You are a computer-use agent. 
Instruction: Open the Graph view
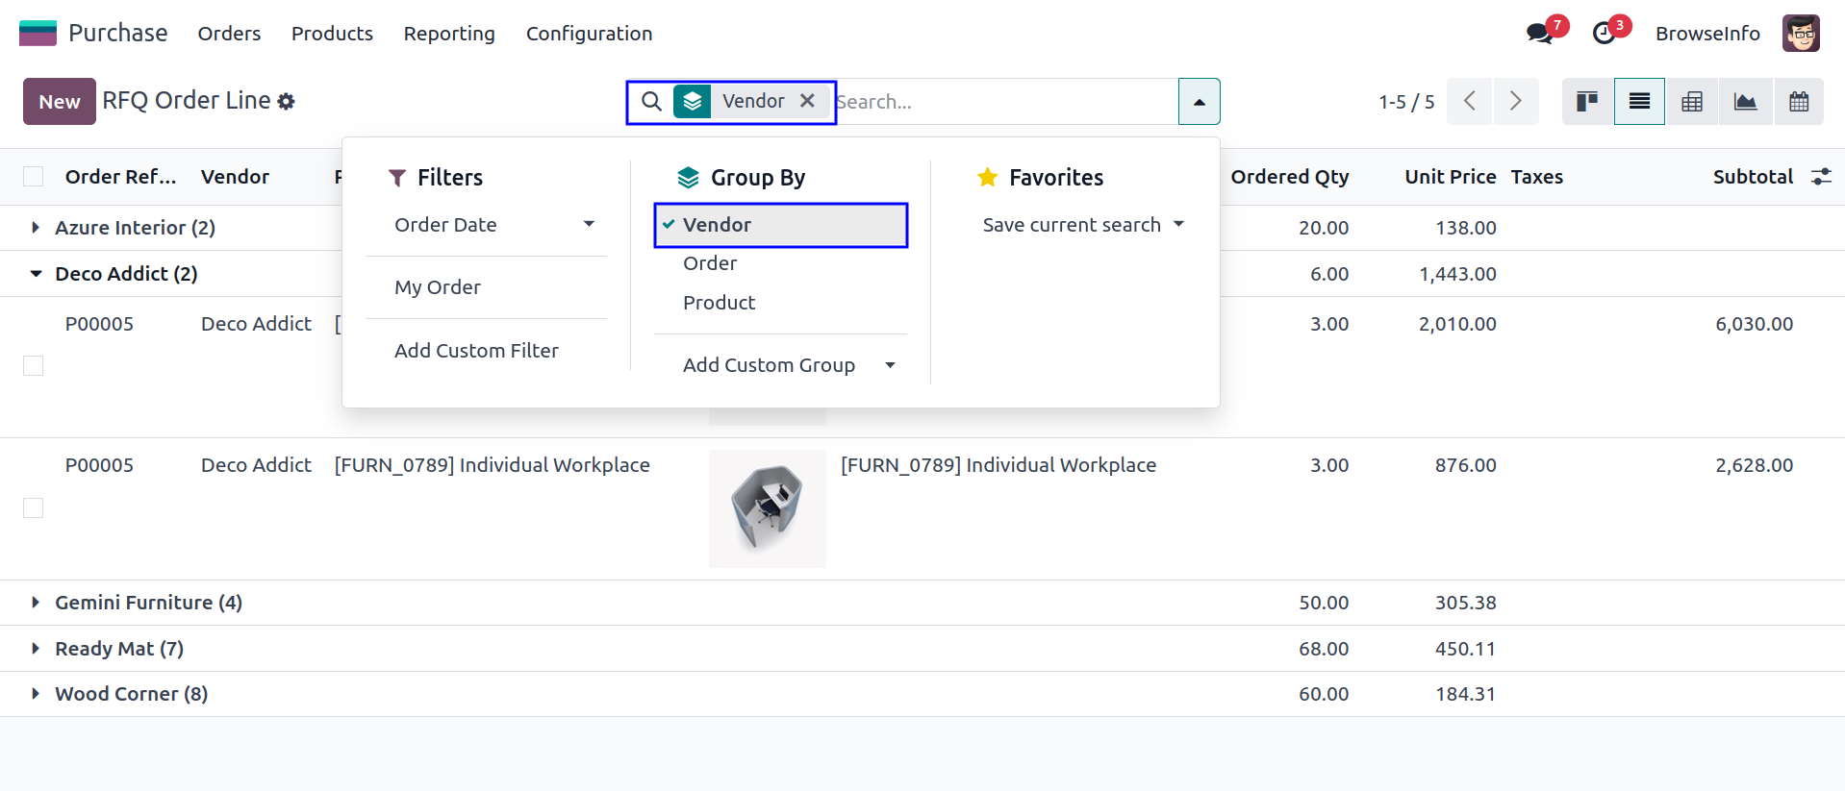point(1745,102)
